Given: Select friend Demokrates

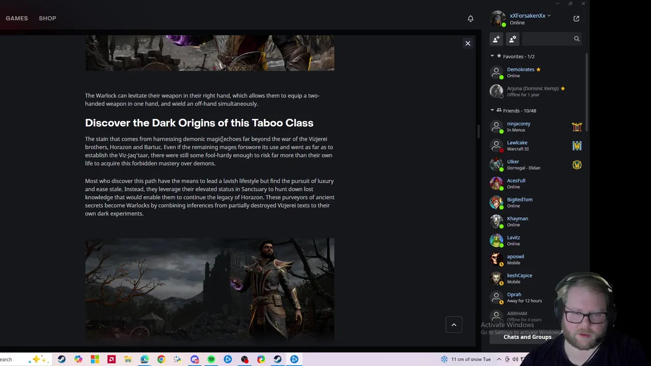Looking at the screenshot, I should pos(536,73).
